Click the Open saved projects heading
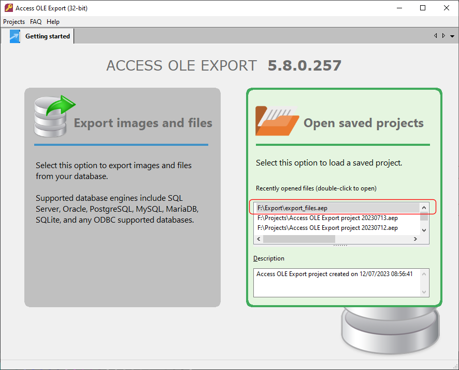The height and width of the screenshot is (370, 459). [x=363, y=123]
